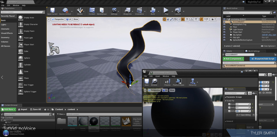Screen dimensions: 277x137
Task: Select the Geometry category in Place Actors
Action: pos(5,38)
